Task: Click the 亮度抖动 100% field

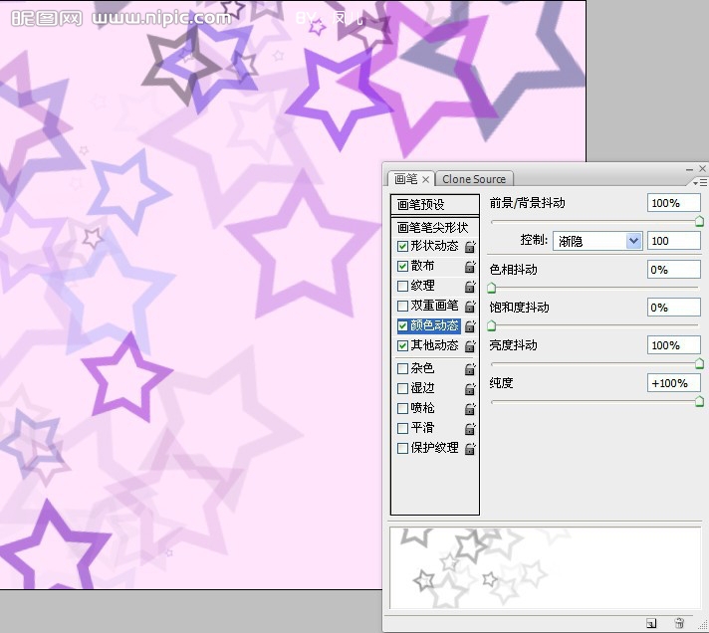Action: 674,345
